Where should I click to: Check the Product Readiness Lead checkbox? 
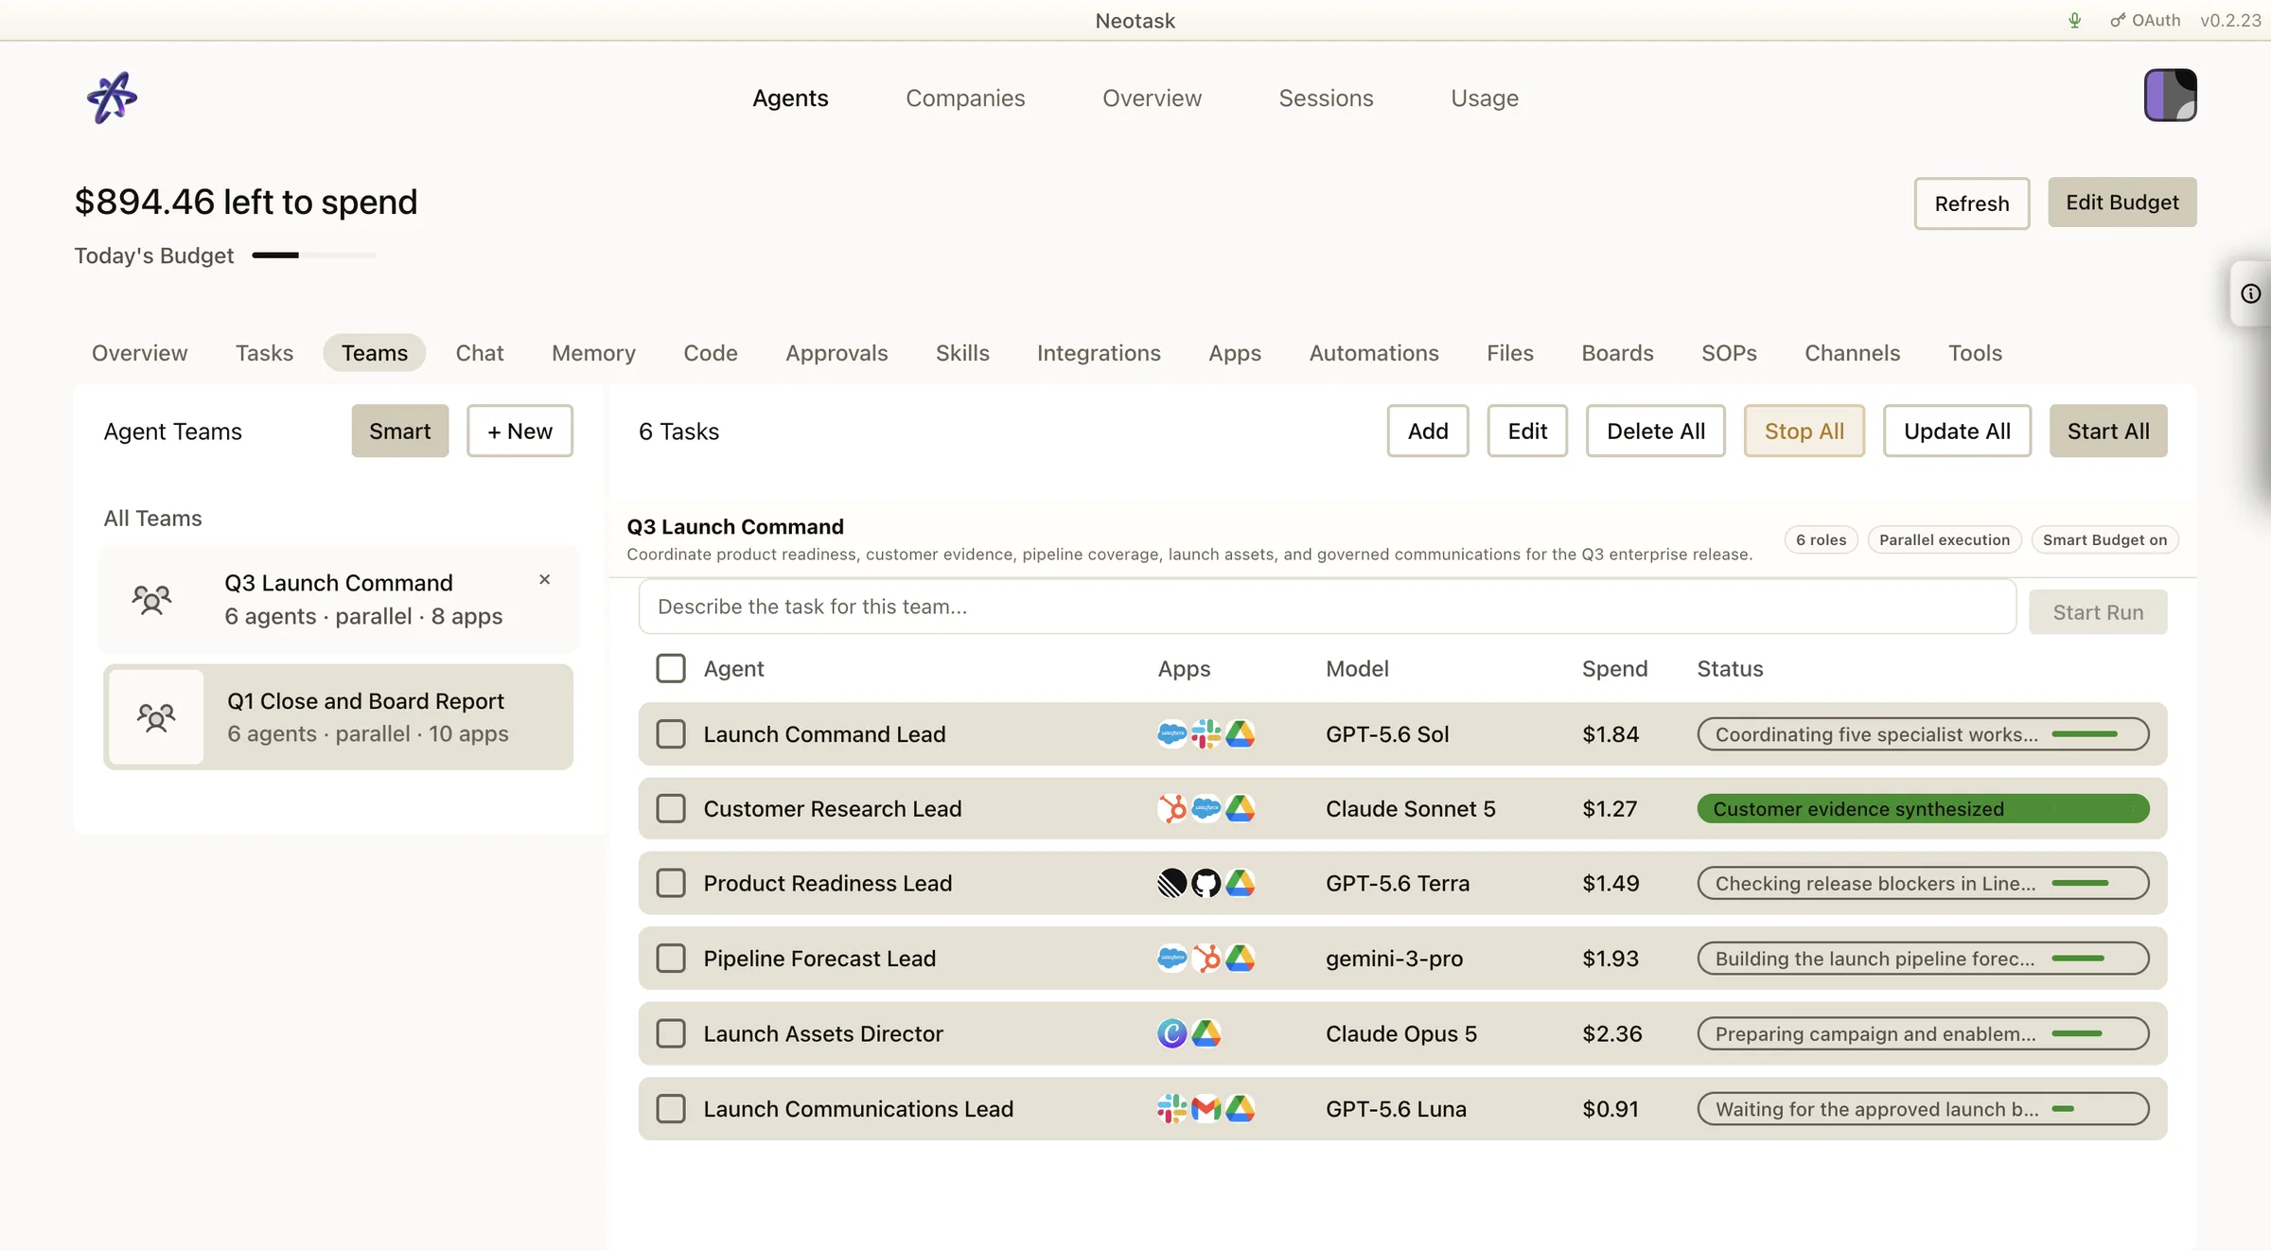pos(671,883)
